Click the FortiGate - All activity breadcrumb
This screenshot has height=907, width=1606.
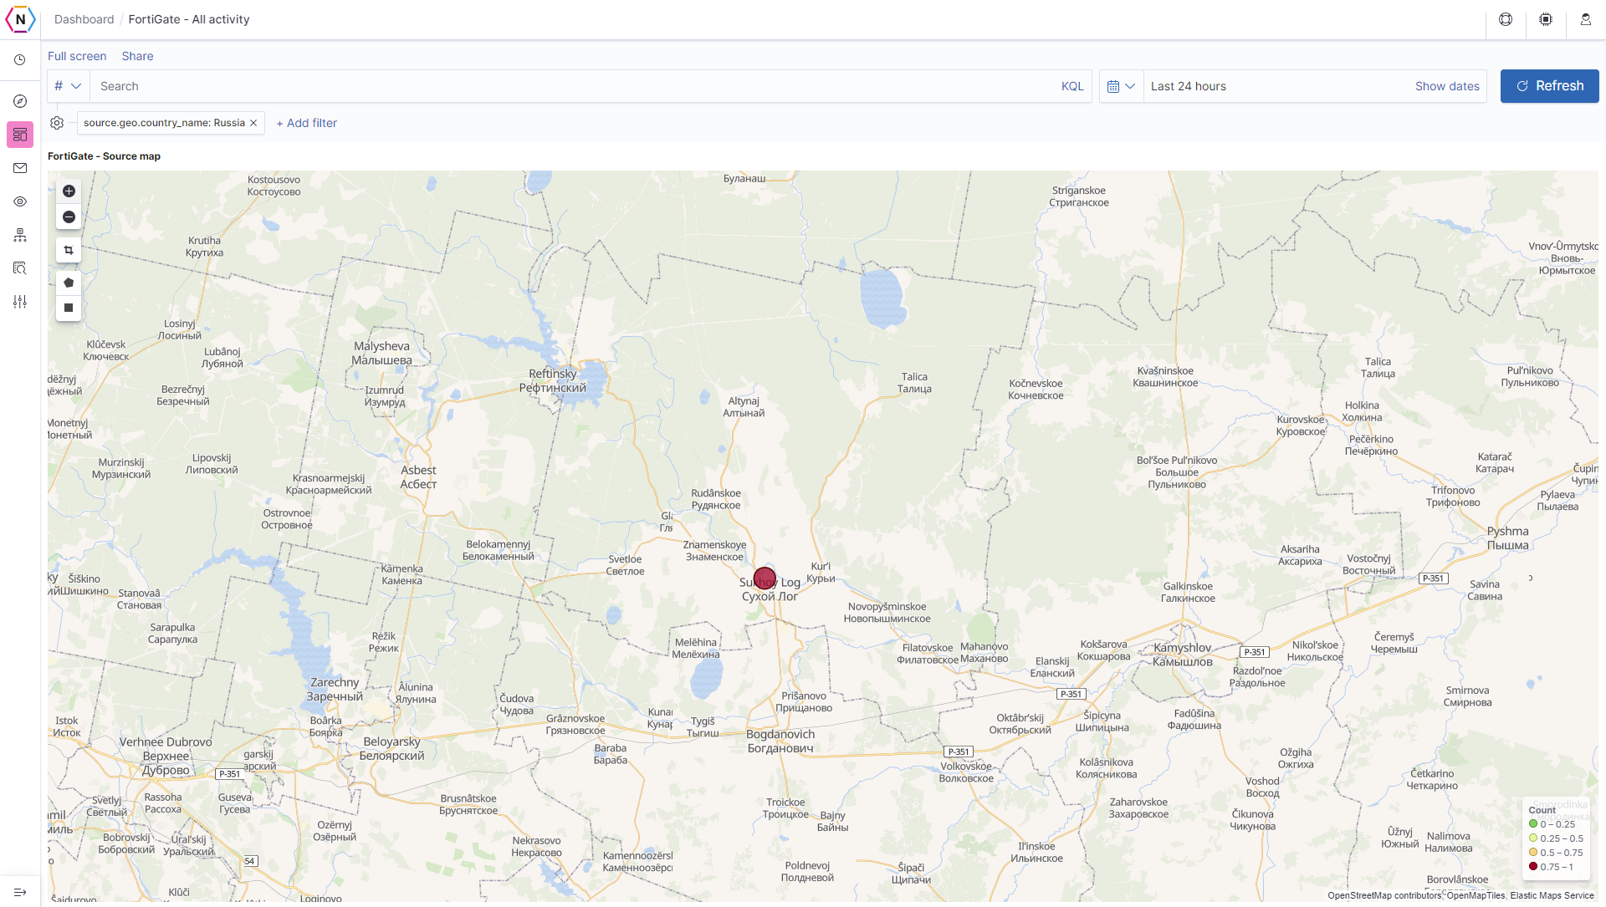[189, 19]
